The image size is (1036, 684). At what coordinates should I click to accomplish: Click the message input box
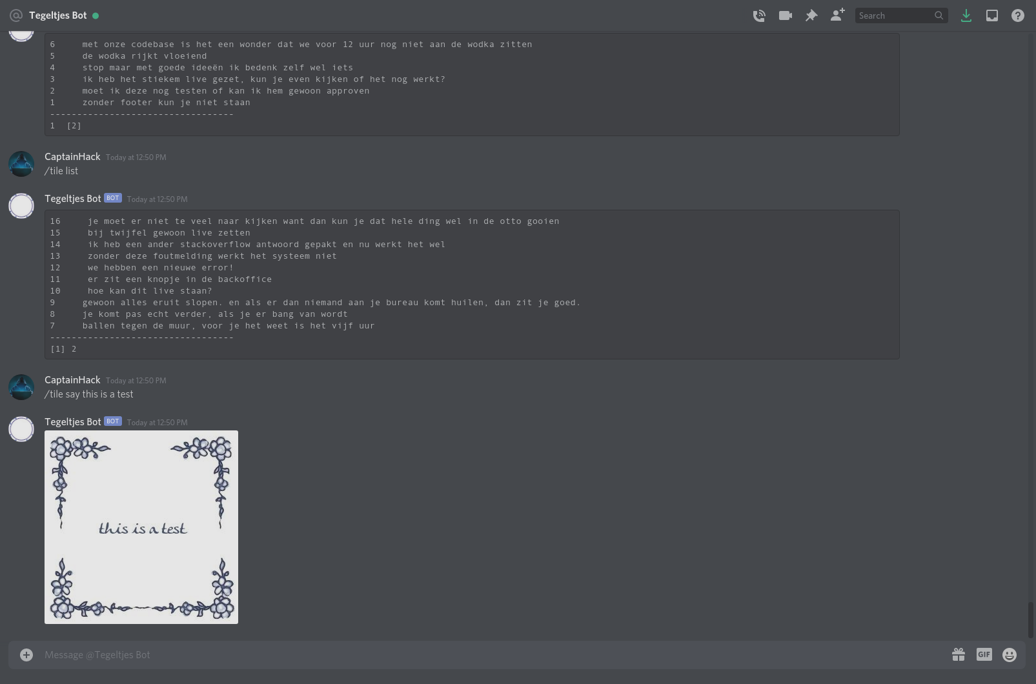pos(452,654)
